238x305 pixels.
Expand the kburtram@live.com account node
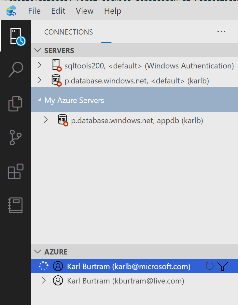coord(44,280)
